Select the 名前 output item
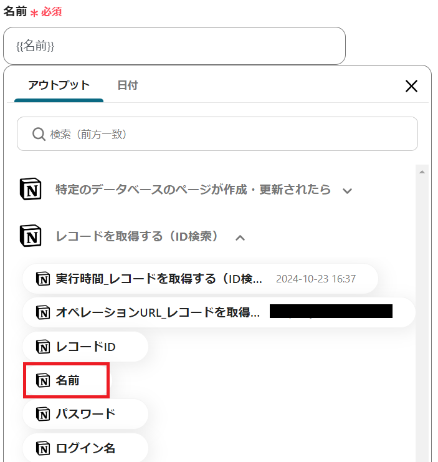The width and height of the screenshot is (438, 462). (67, 380)
